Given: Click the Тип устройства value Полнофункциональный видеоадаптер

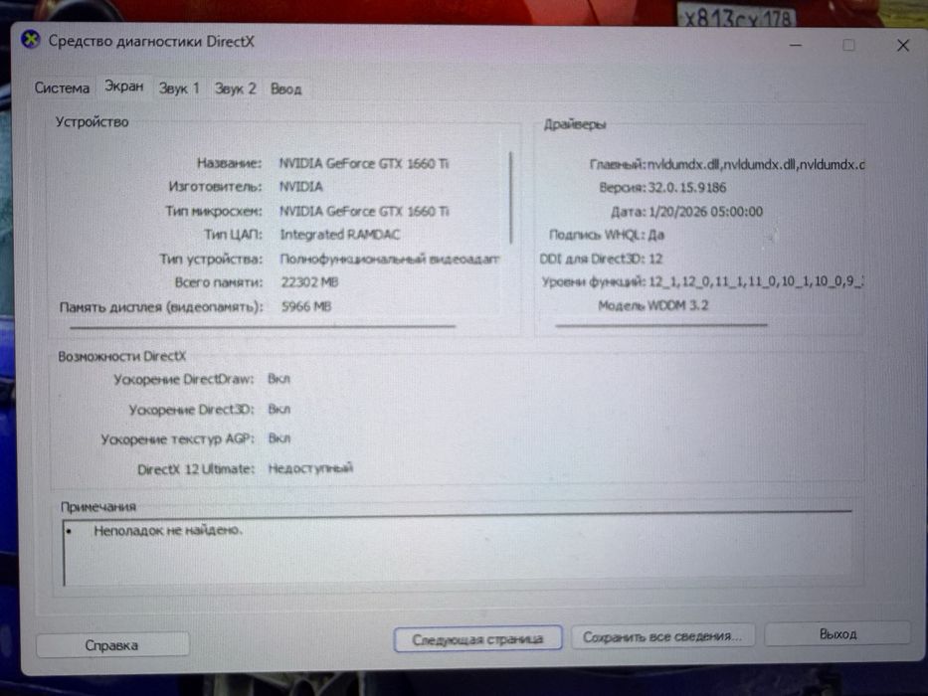Looking at the screenshot, I should coord(390,259).
